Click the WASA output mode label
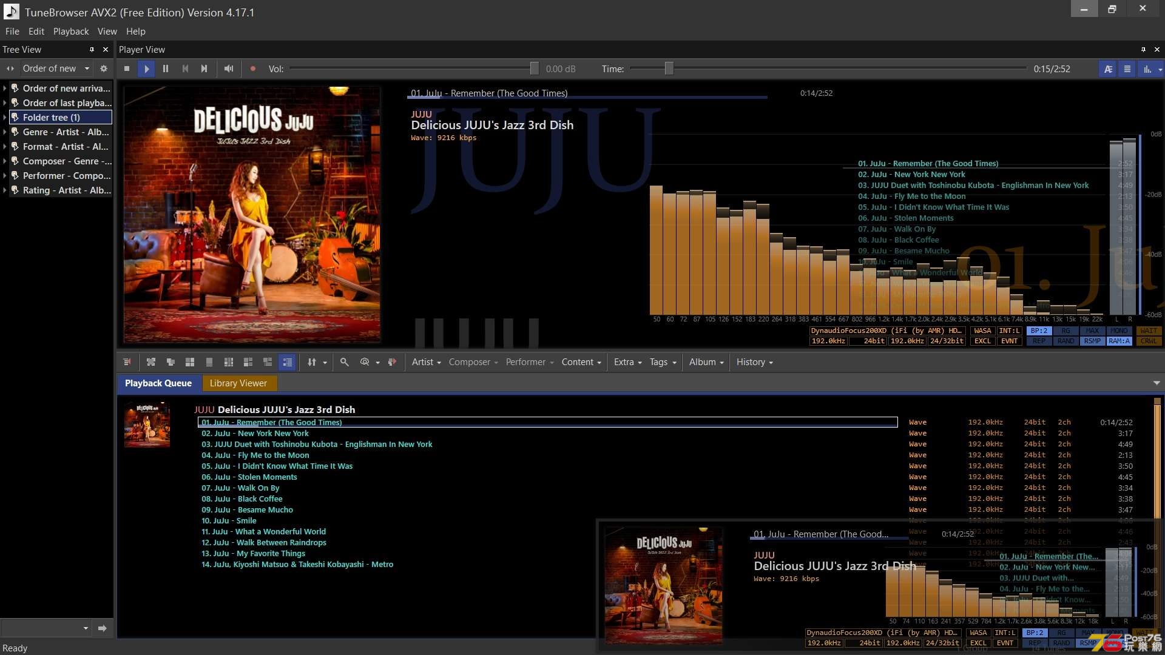 point(982,331)
